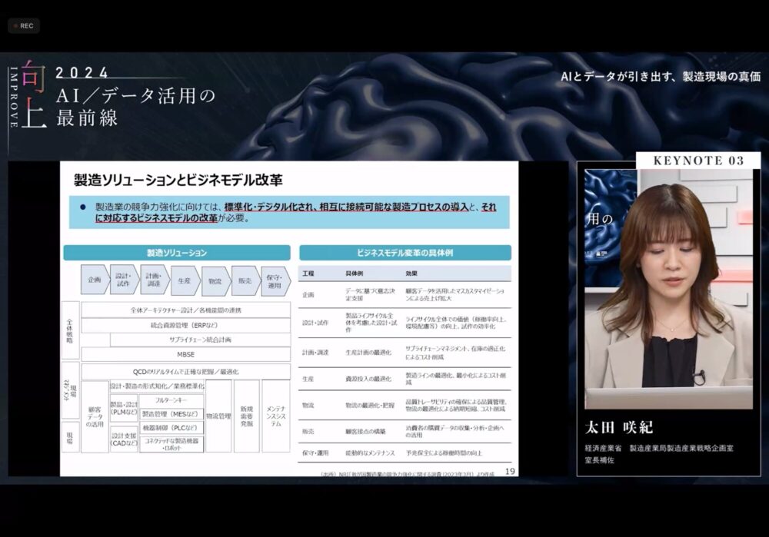Click the 向上 IMPROVE logo
Viewport: 769px width, 537px height.
click(x=28, y=93)
